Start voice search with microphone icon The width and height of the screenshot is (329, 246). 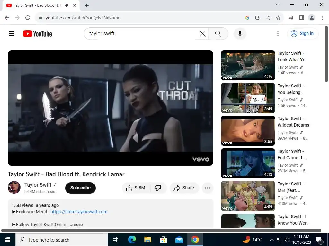240,33
